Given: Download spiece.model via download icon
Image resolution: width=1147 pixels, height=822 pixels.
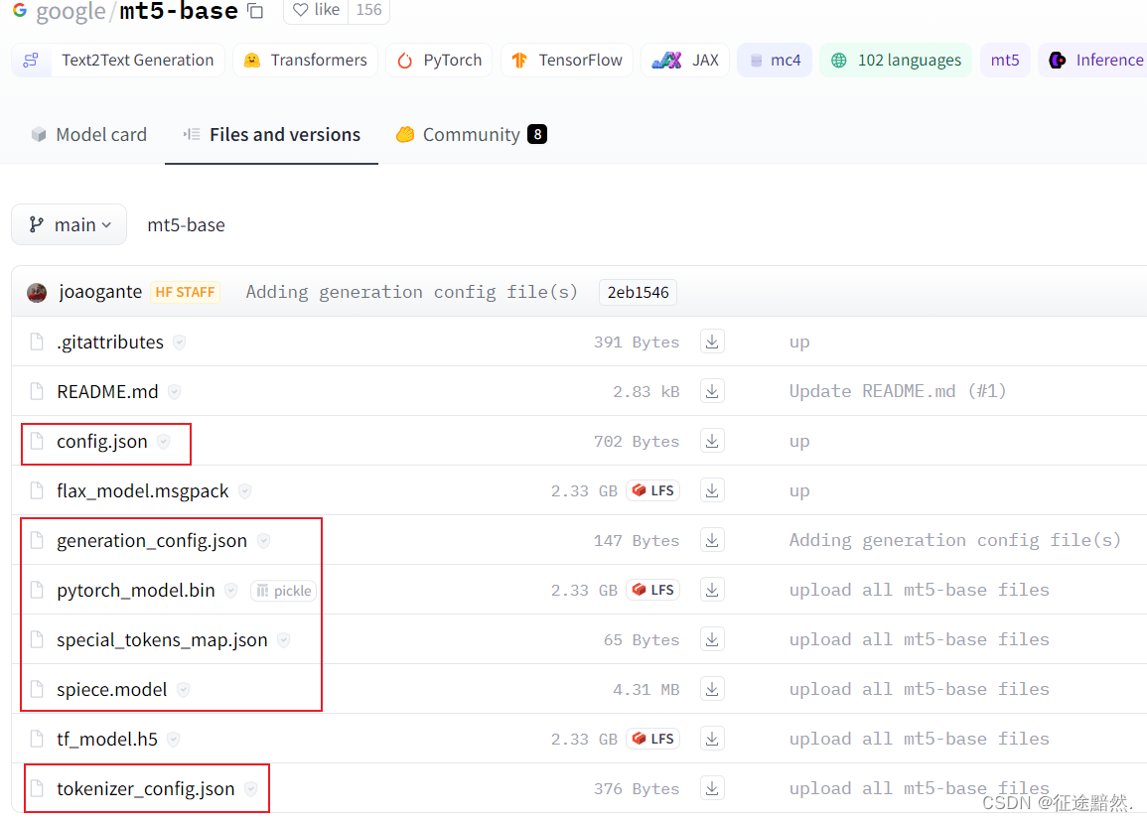Looking at the screenshot, I should (712, 689).
